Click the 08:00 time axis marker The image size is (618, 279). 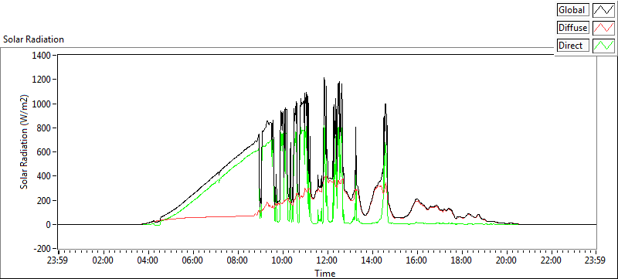pos(238,260)
